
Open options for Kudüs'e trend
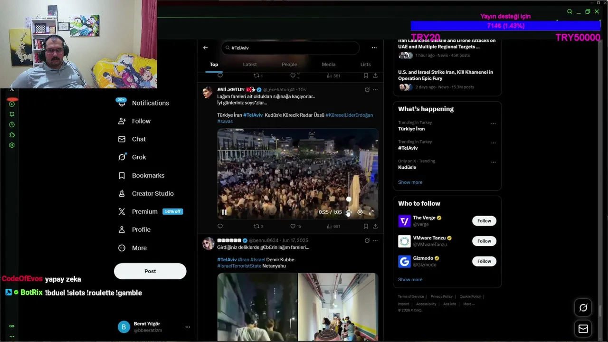[x=493, y=162]
